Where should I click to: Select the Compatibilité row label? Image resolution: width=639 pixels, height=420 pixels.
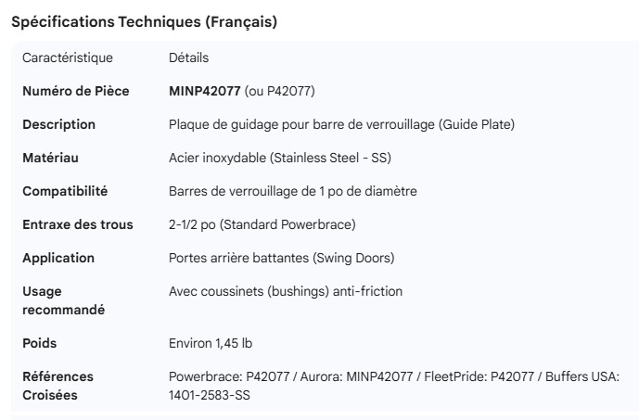(65, 191)
